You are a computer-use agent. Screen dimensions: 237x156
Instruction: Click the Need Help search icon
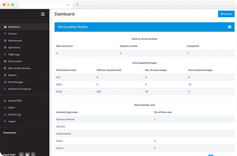[21, 154]
